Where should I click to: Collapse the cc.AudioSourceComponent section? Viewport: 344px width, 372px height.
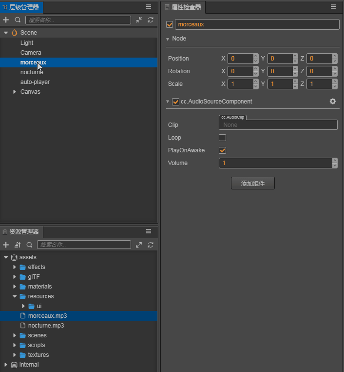click(x=168, y=102)
